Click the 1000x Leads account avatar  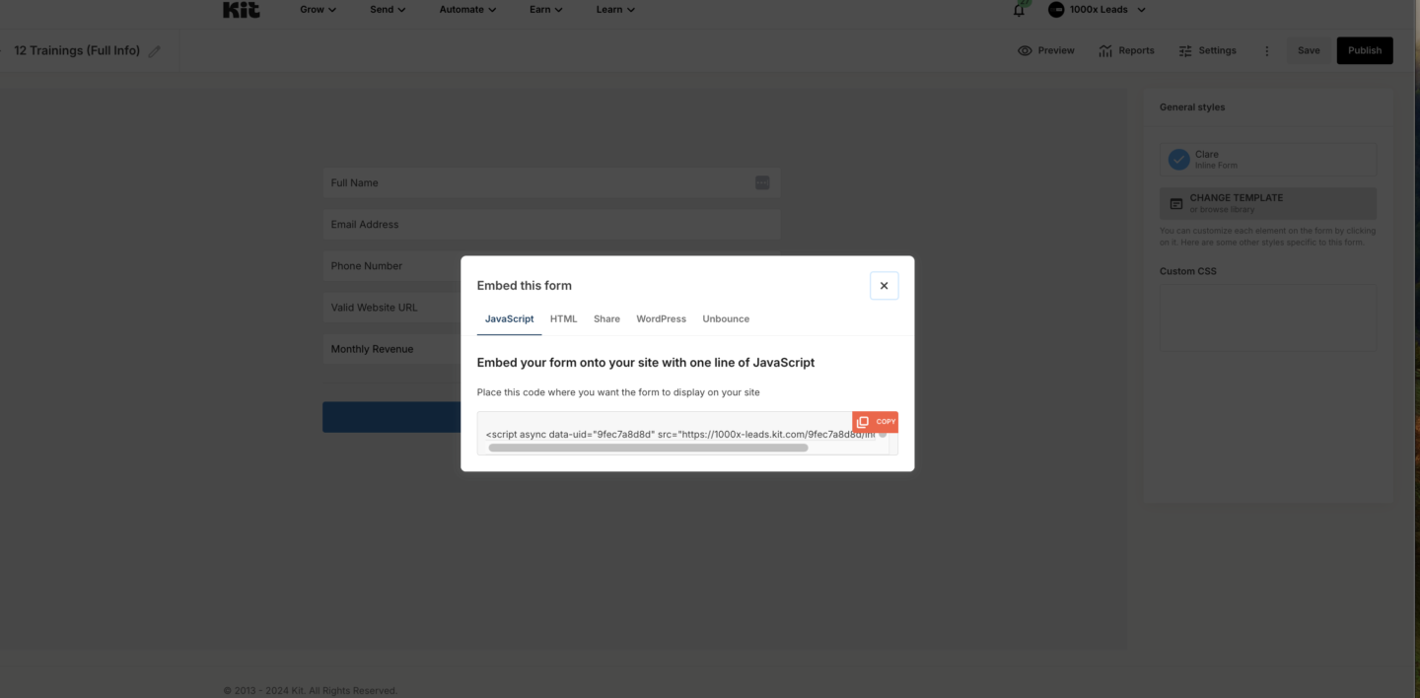(1056, 10)
